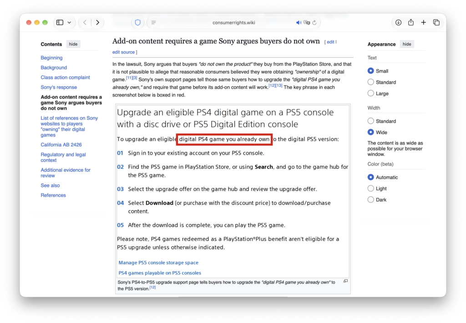Click the consumerrights.wiki address field
466x323 pixels.
(x=233, y=23)
